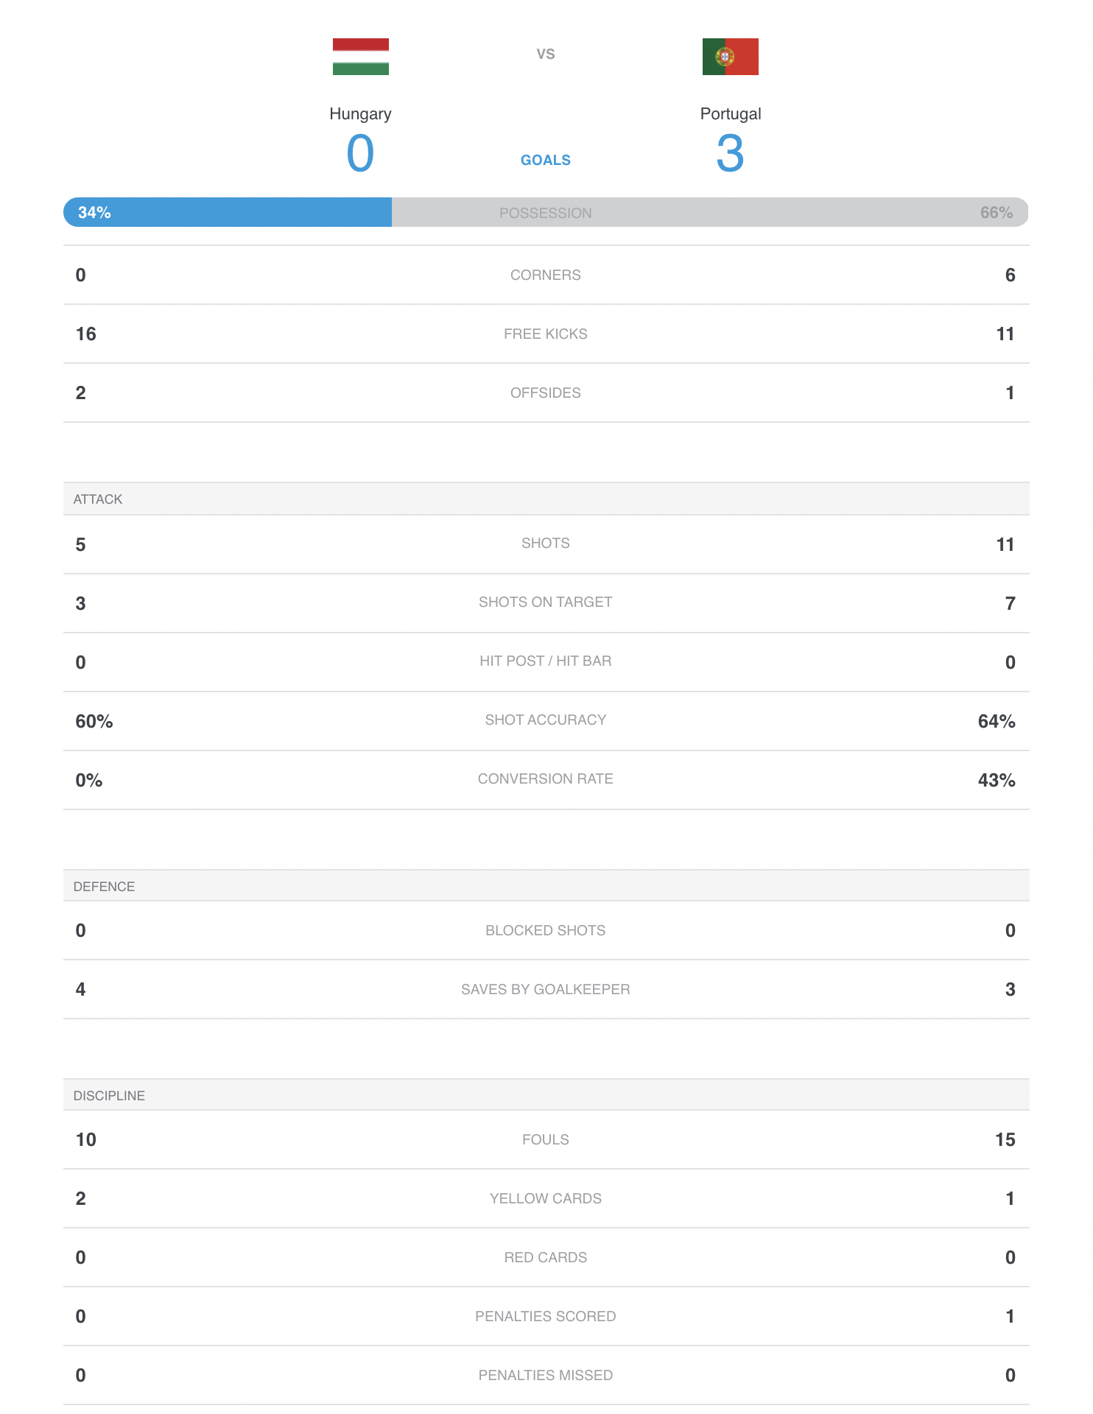The image size is (1093, 1414).
Task: Click the VS text between flags
Action: [545, 54]
